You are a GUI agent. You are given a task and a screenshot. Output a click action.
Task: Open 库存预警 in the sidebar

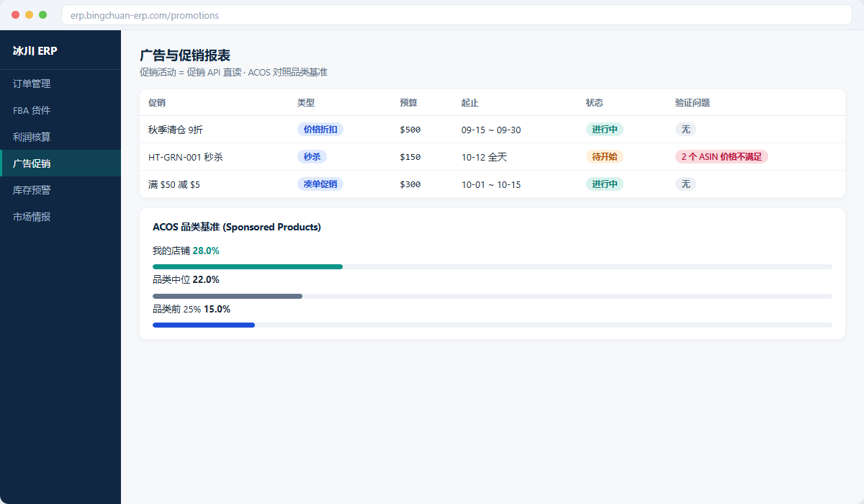point(60,190)
